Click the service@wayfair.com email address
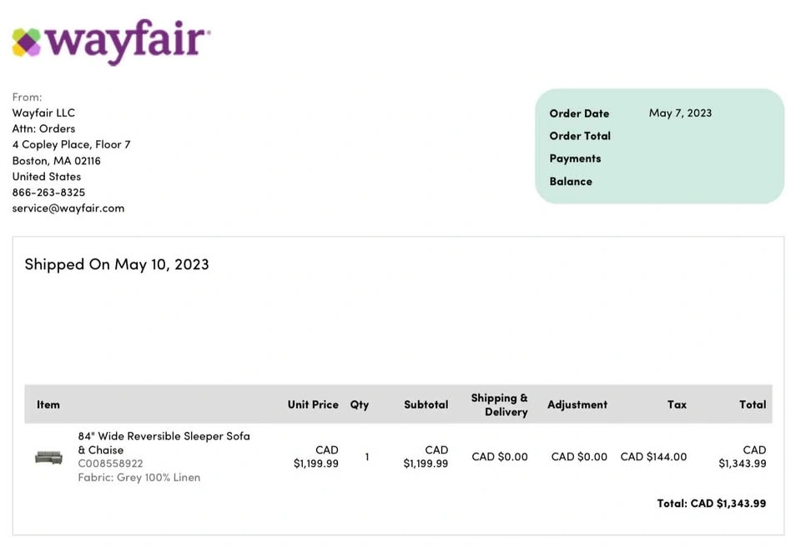 click(68, 208)
